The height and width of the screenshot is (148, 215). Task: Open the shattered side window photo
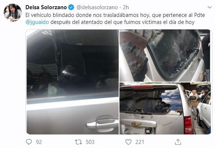click(x=165, y=56)
